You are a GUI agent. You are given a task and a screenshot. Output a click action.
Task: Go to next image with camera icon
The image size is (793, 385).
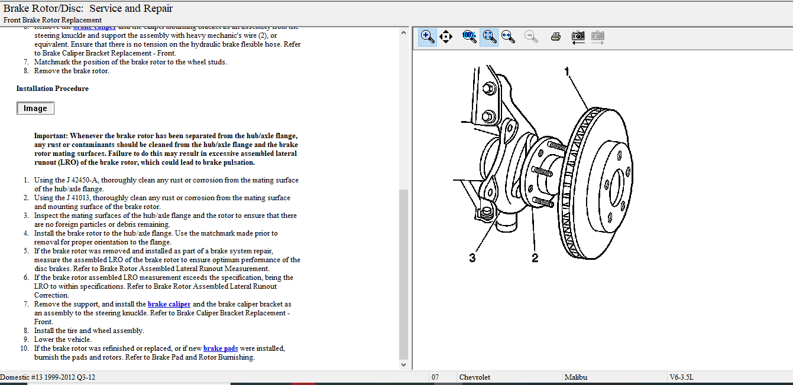click(x=598, y=37)
